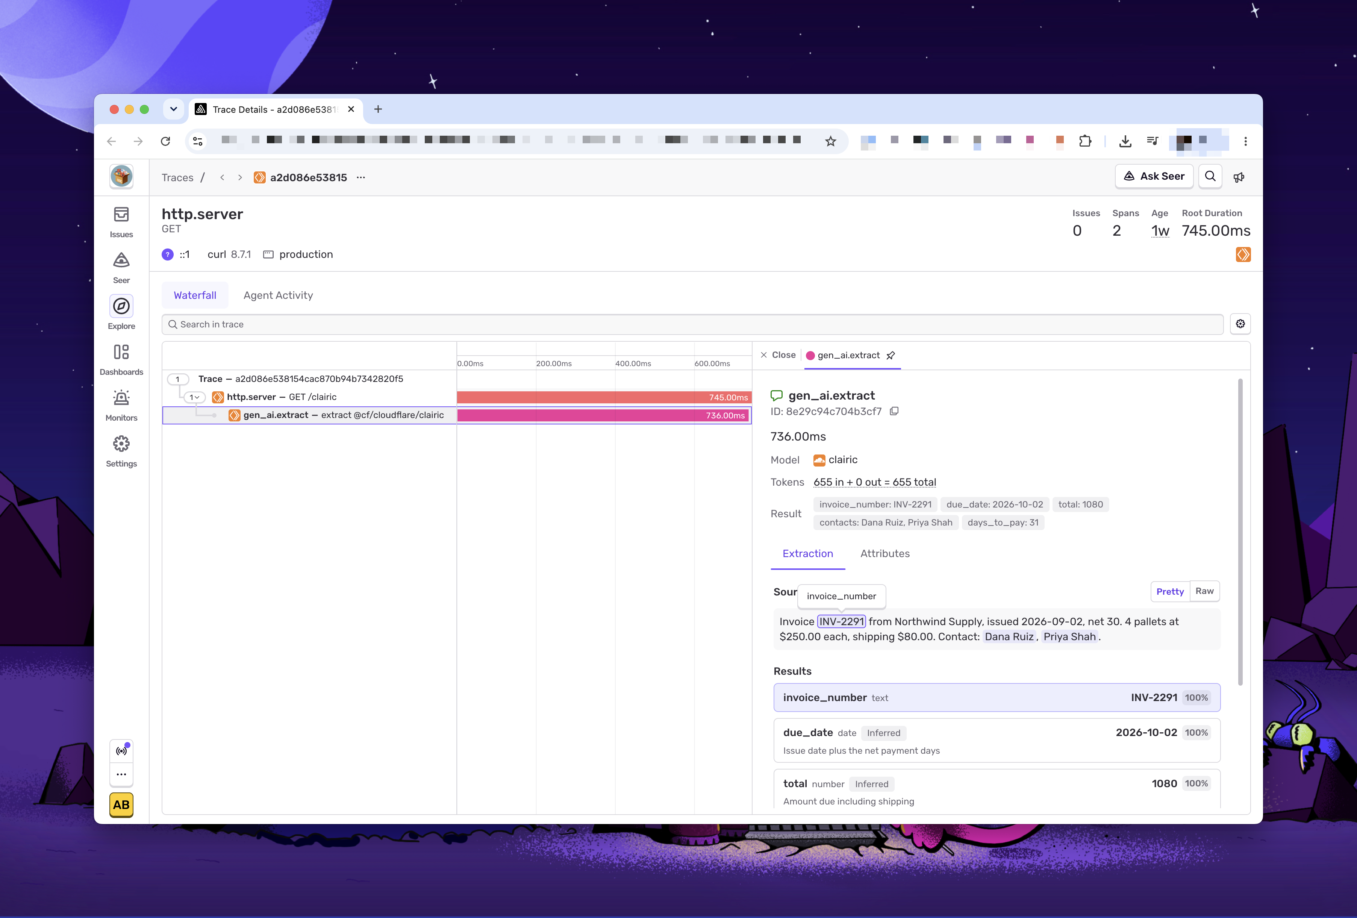Open Seer from the sidebar

[x=121, y=267]
